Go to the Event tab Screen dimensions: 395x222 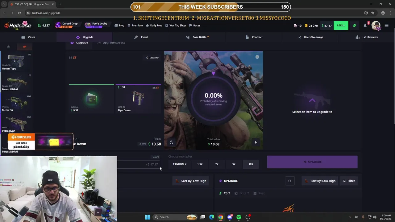click(141, 37)
